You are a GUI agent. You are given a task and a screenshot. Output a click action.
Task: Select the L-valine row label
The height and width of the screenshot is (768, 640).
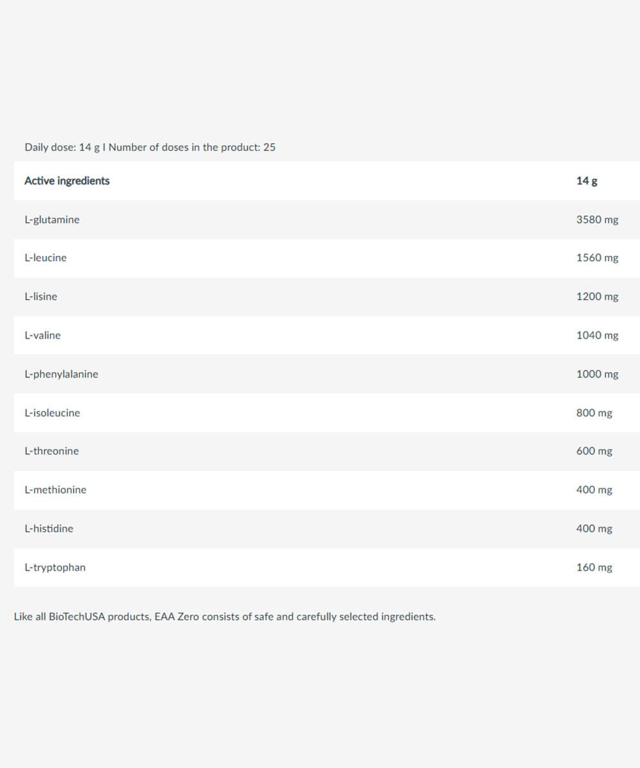click(42, 335)
